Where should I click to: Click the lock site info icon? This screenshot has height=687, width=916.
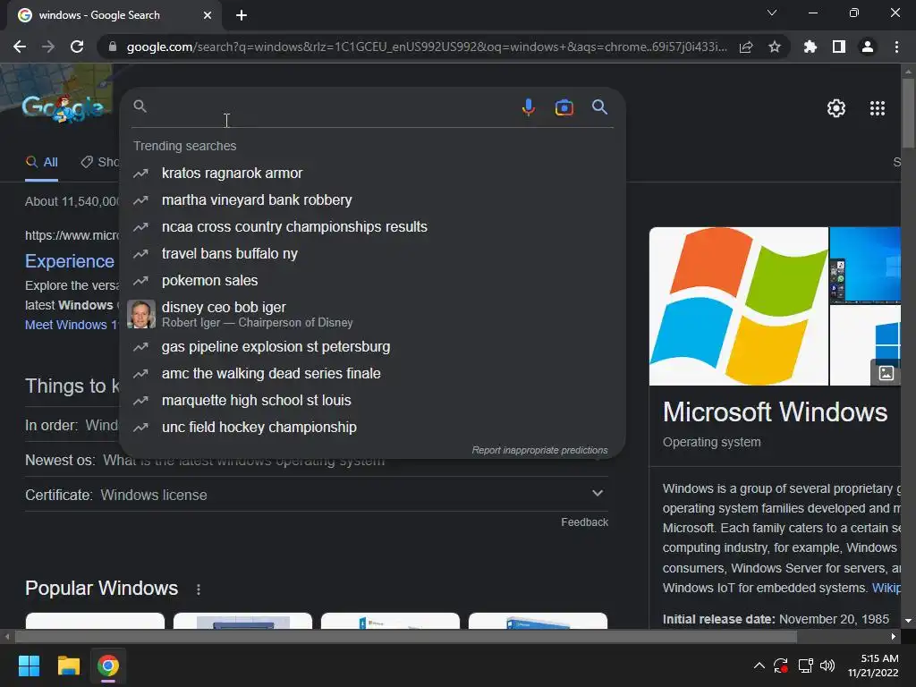click(113, 47)
